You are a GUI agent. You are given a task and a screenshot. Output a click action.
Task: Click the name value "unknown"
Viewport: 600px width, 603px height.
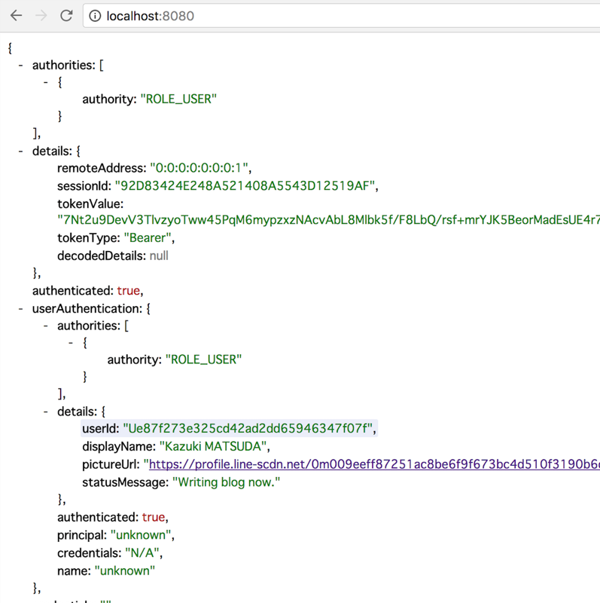point(125,571)
